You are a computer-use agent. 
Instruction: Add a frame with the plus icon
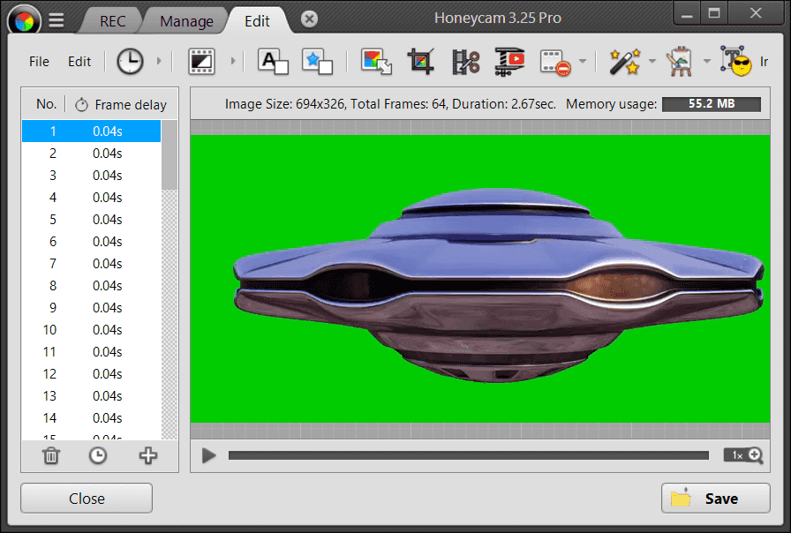[x=147, y=455]
